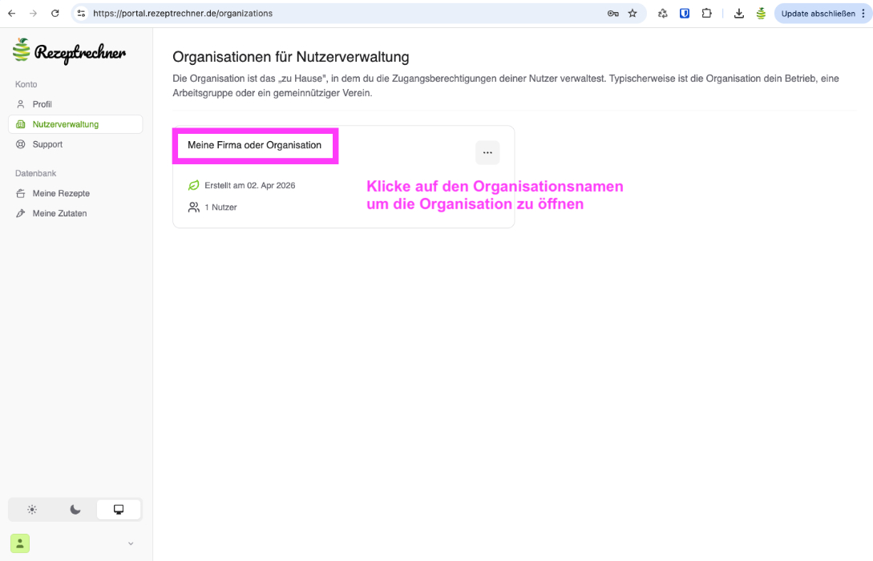Viewport: 873px width, 561px height.
Task: Open the password key icon in address bar
Action: click(x=612, y=14)
